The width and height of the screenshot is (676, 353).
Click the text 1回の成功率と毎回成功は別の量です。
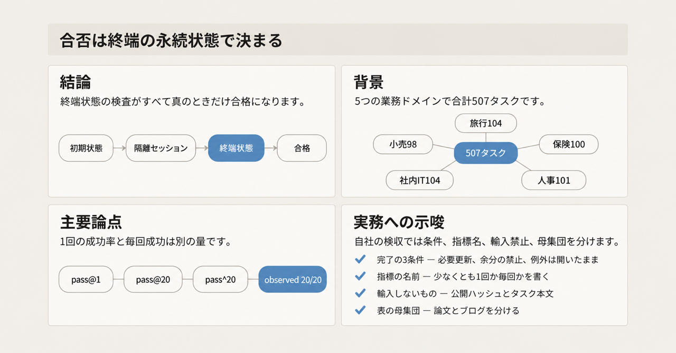click(147, 242)
